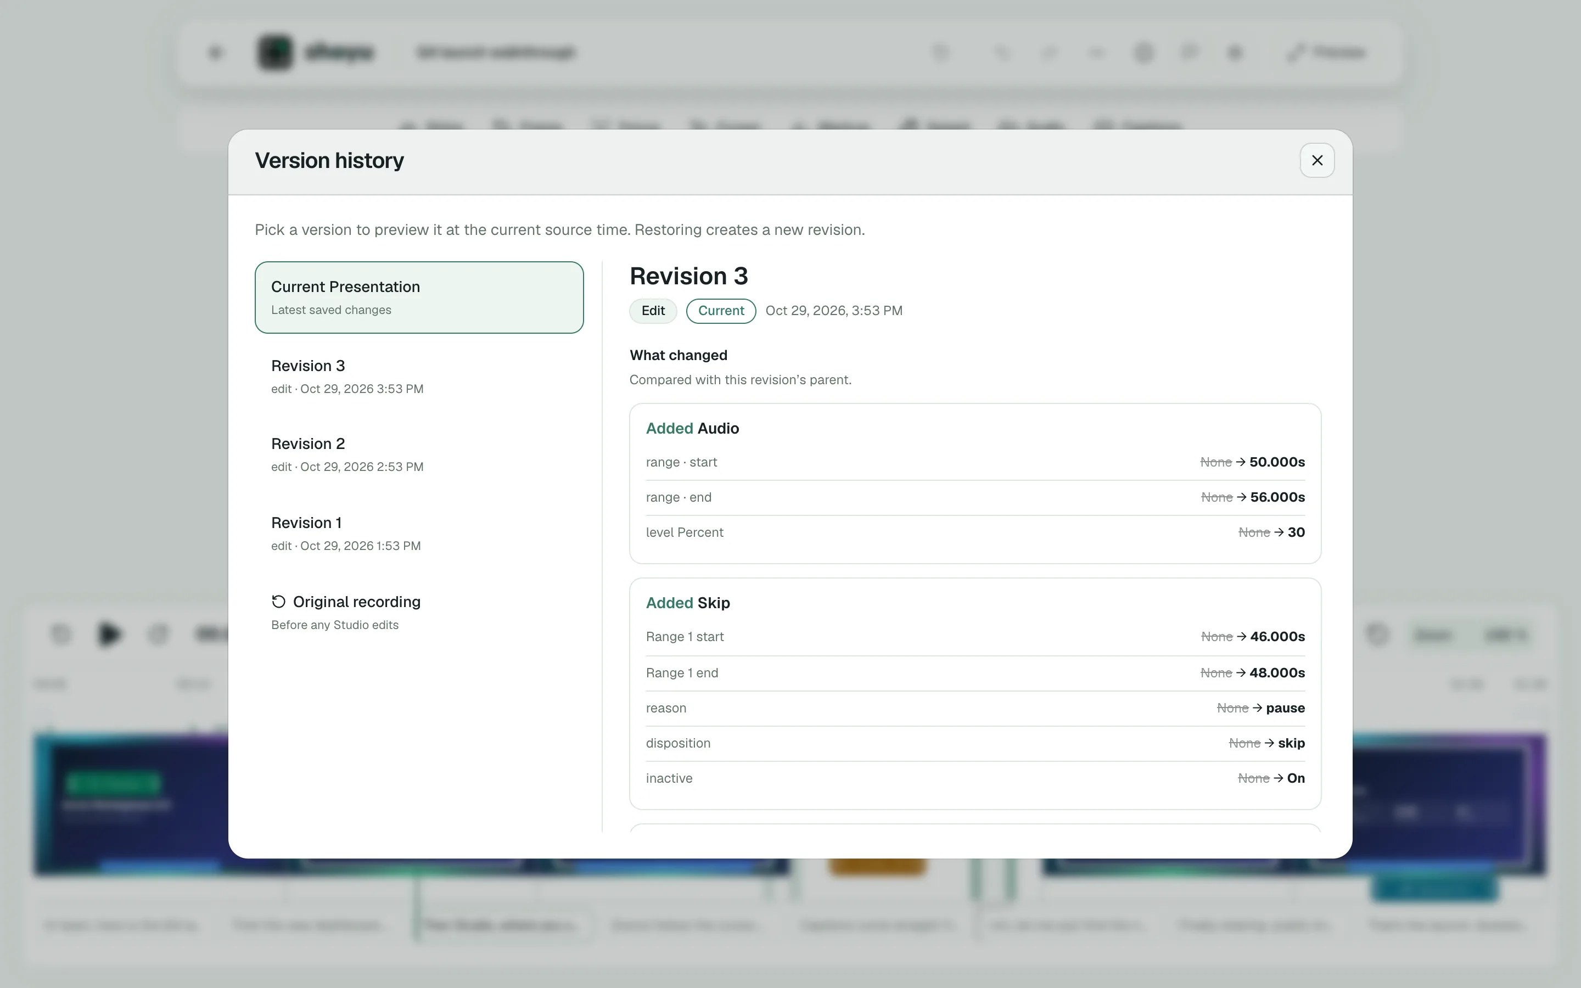
Task: Click the 50.000s range start value
Action: [x=1276, y=462]
